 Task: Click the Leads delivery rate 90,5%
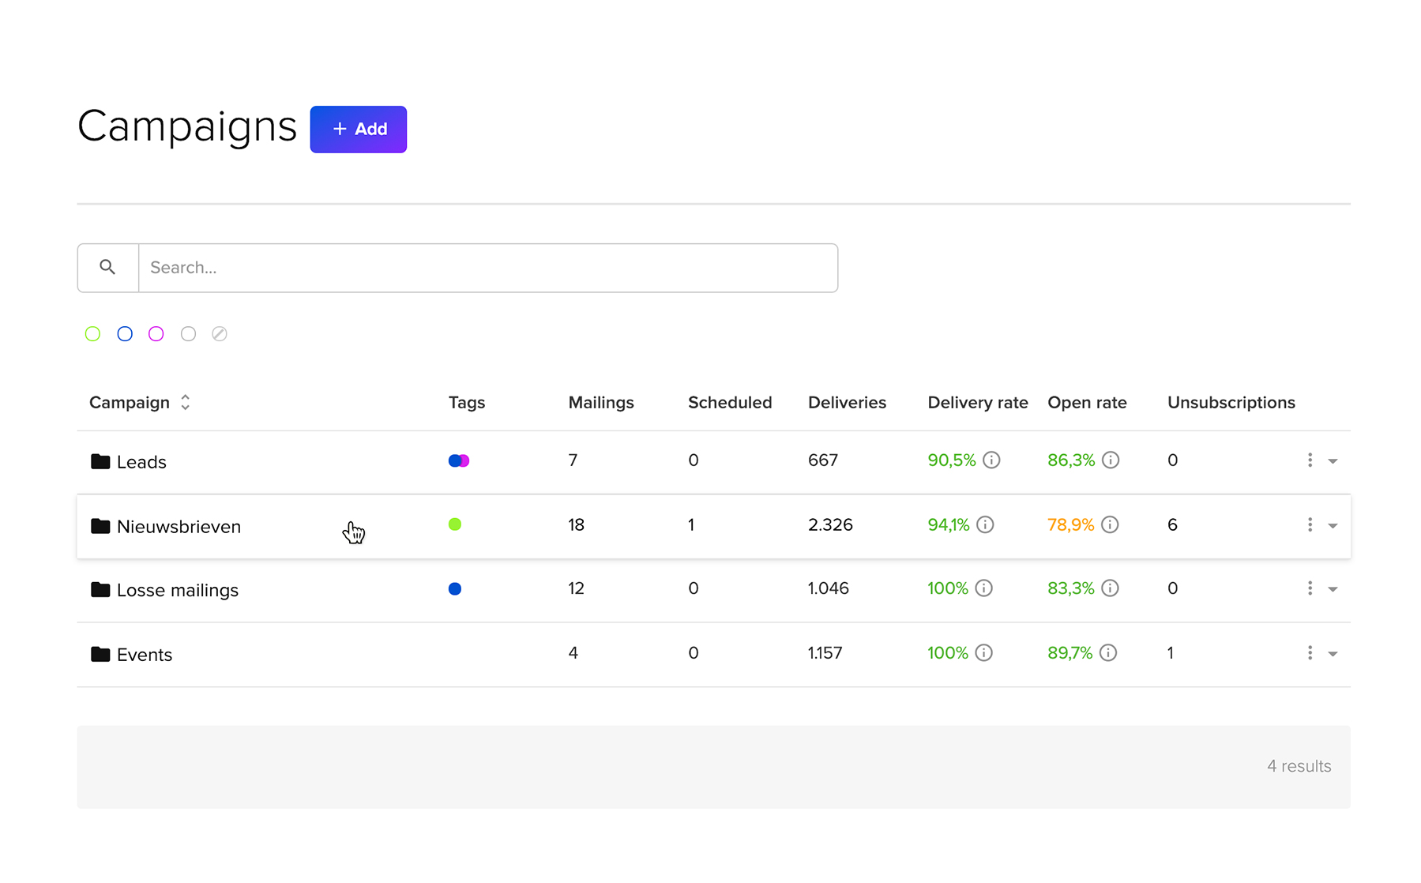[952, 460]
